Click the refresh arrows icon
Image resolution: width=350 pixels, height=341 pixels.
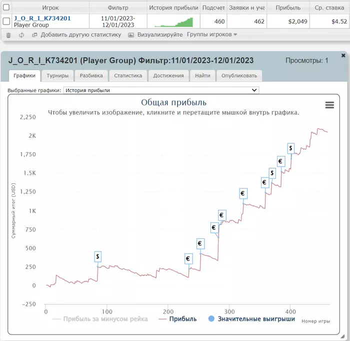click(x=21, y=35)
